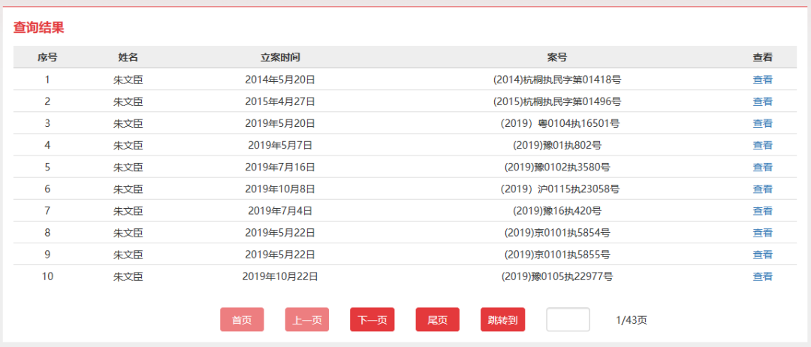Go to next page with 下一页
The image size is (811, 347).
click(372, 320)
